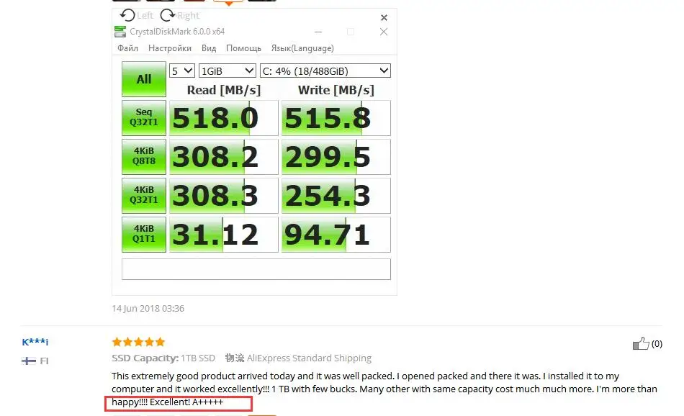Start the Seq Q32T1 test

tap(144, 118)
